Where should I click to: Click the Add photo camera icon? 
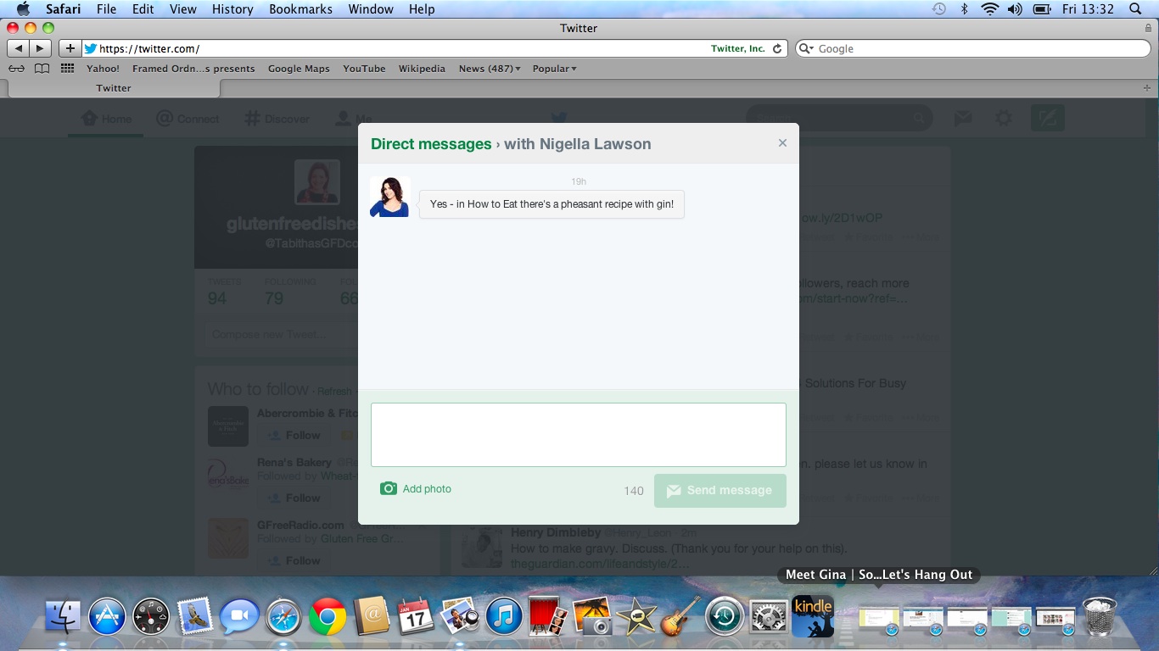[x=389, y=488]
